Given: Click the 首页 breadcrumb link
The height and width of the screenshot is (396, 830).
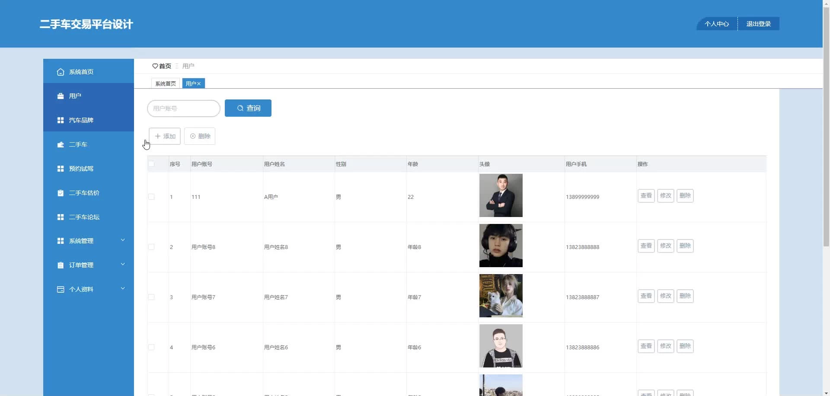Looking at the screenshot, I should (165, 66).
